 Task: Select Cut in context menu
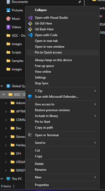pos(62,150)
